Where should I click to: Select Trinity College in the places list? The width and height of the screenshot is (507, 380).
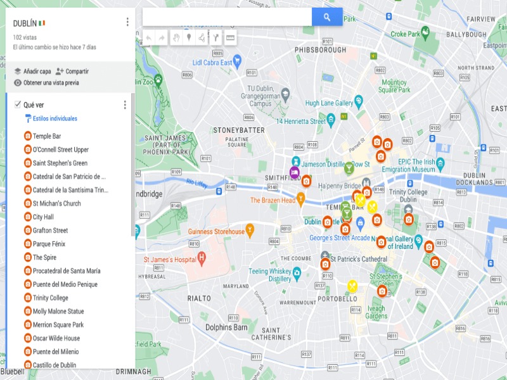point(50,298)
